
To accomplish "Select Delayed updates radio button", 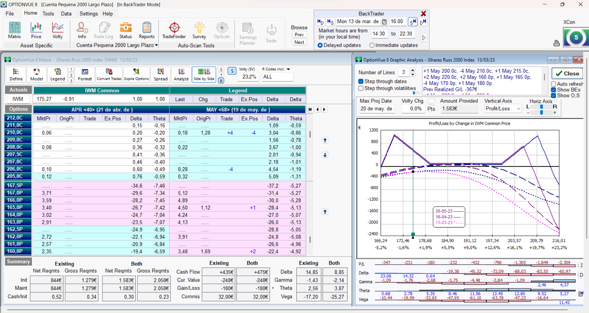I will [x=320, y=45].
